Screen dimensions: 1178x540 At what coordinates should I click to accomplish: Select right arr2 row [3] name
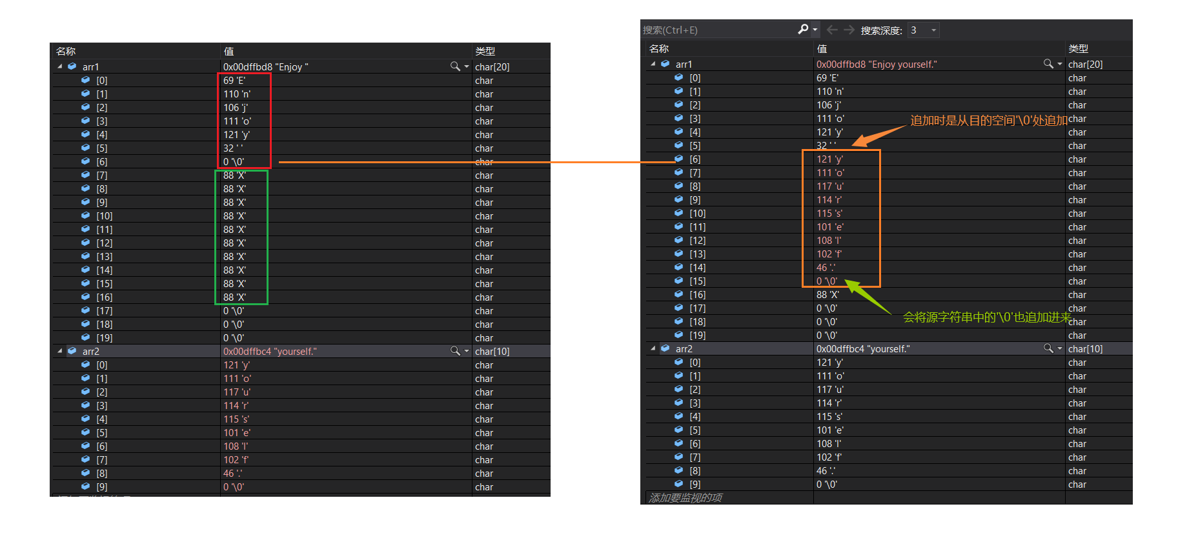[x=695, y=403]
